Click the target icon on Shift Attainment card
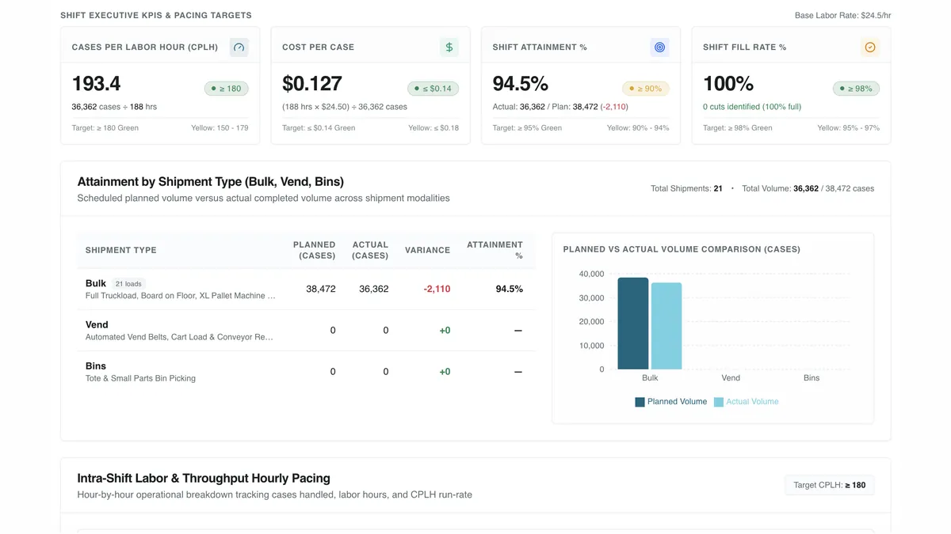The height and width of the screenshot is (534, 951). click(x=659, y=47)
